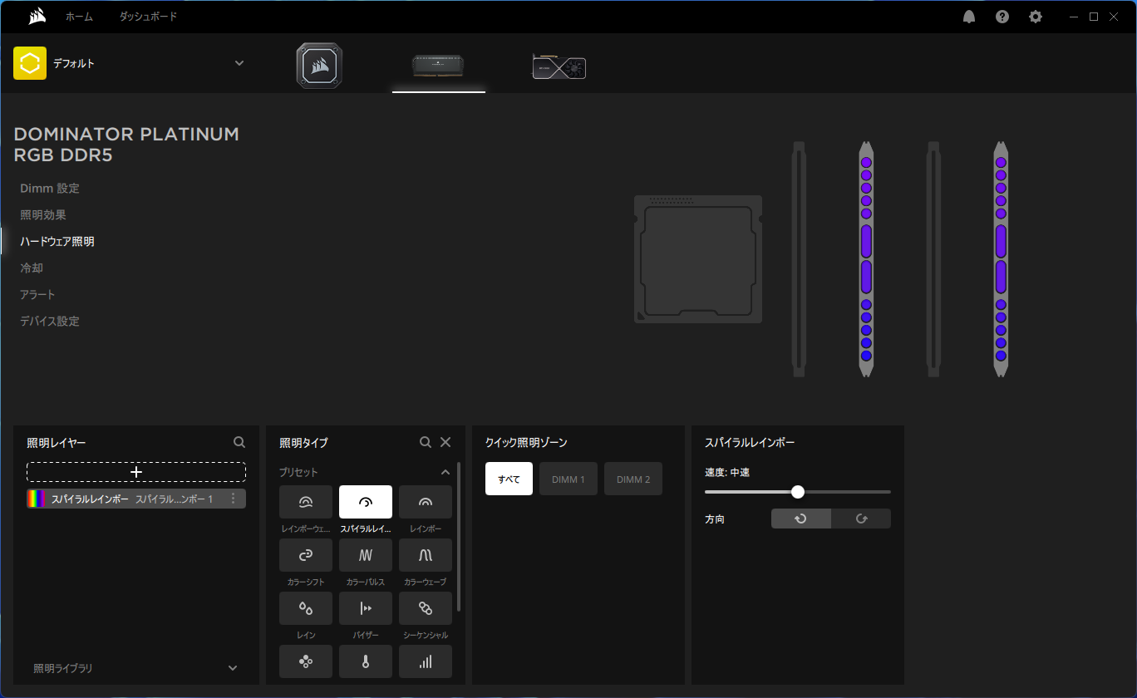Set direction to counterclockwise
The width and height of the screenshot is (1137, 698).
[x=801, y=519]
